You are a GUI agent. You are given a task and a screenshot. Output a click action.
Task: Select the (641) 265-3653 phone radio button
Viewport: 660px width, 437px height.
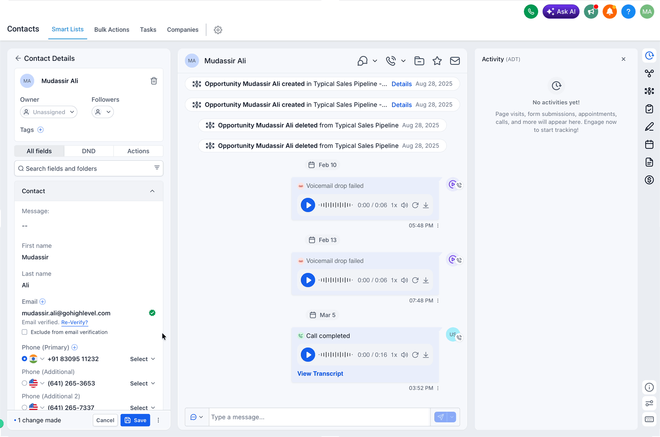tap(24, 383)
